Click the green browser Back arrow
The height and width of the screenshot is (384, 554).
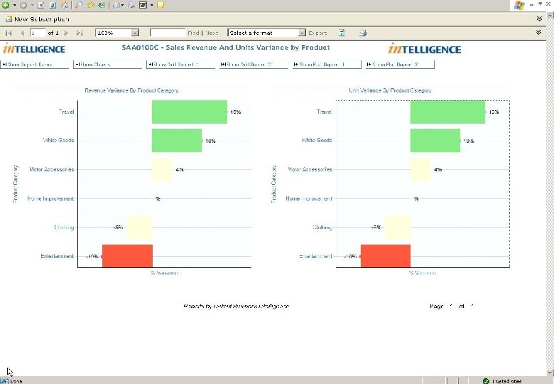tap(6, 5)
